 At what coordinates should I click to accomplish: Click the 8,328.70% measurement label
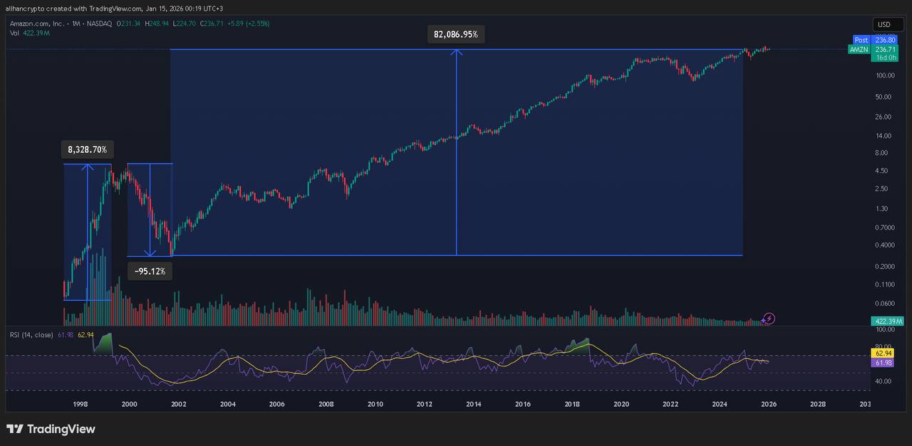coord(87,149)
